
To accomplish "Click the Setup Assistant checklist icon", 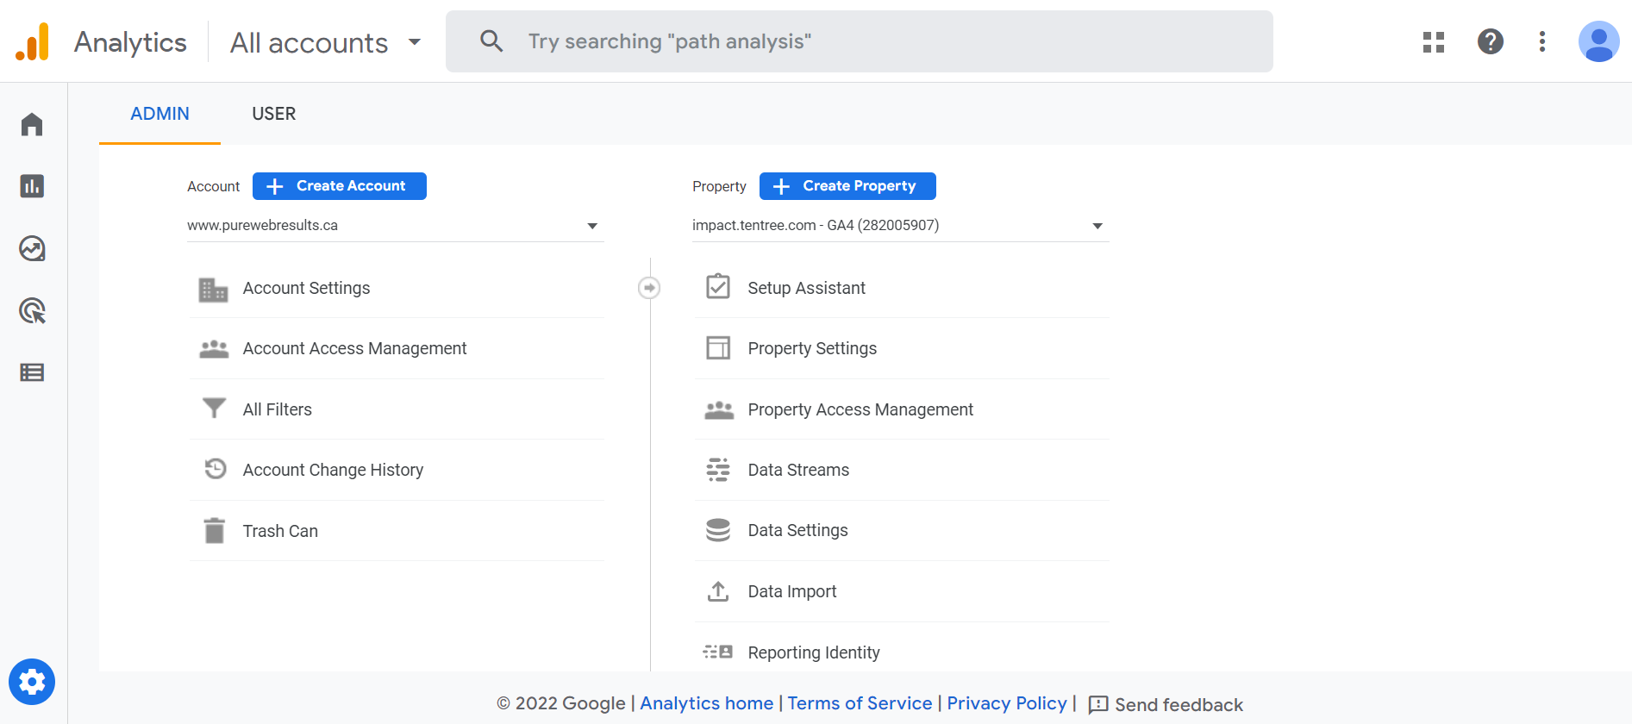I will [x=718, y=286].
